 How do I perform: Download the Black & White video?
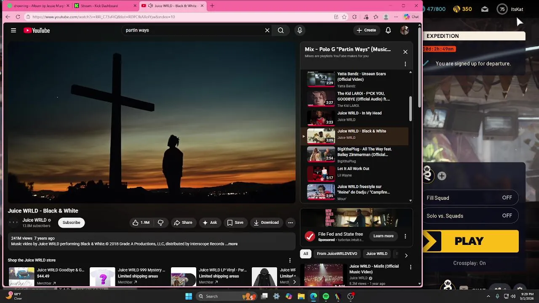(266, 223)
